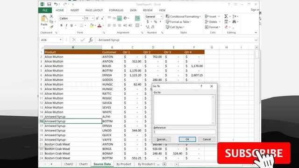Open font color dropdown arrow
This screenshot has height=168, width=299.
click(x=103, y=26)
